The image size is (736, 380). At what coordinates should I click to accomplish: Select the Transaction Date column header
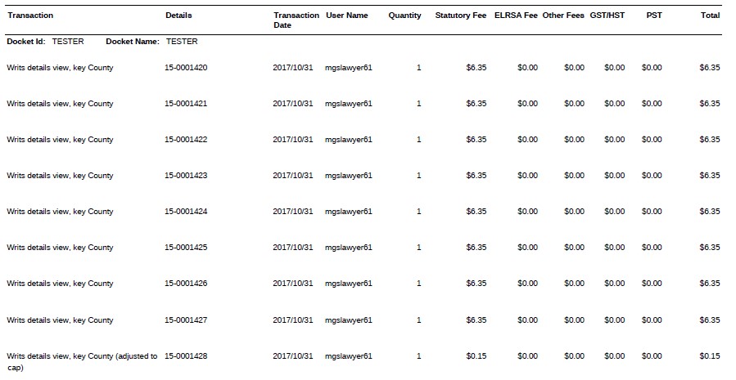click(x=296, y=20)
